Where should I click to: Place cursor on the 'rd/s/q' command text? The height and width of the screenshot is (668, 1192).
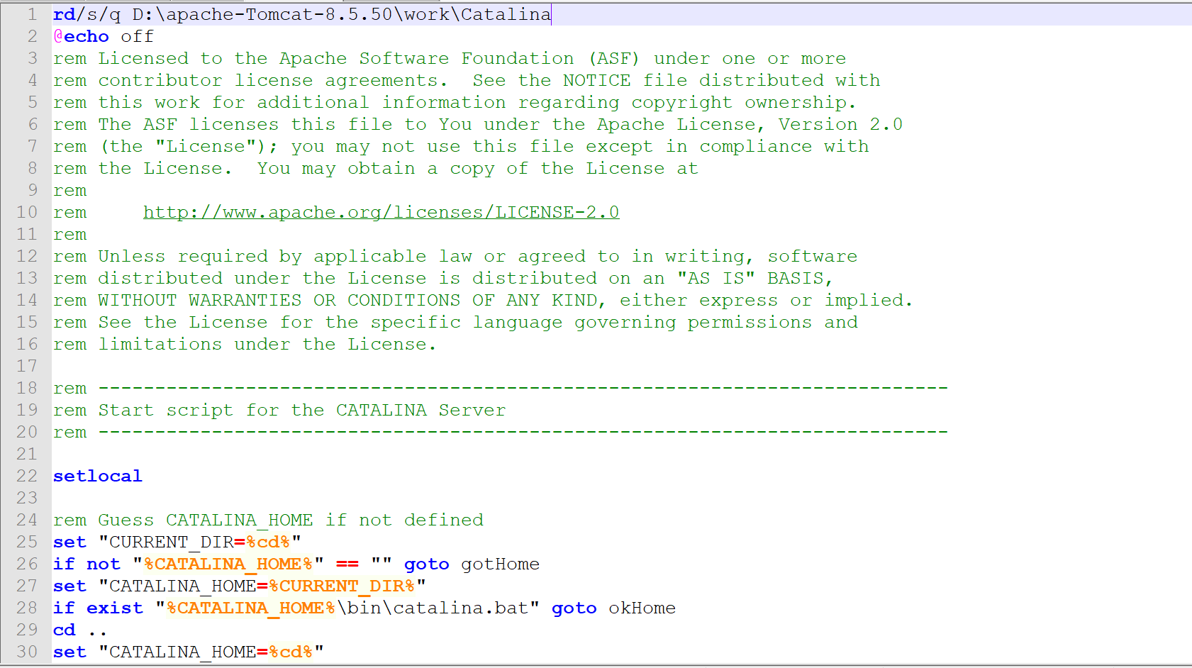(x=87, y=14)
